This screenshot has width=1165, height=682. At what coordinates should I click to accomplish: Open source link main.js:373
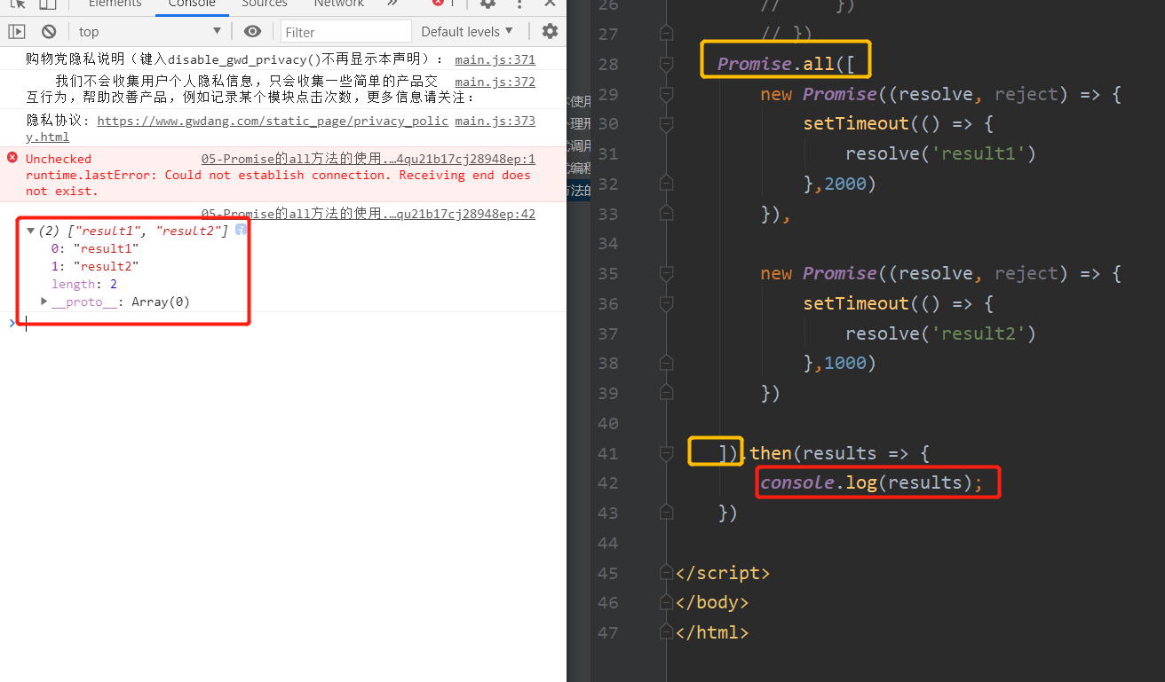tap(495, 121)
